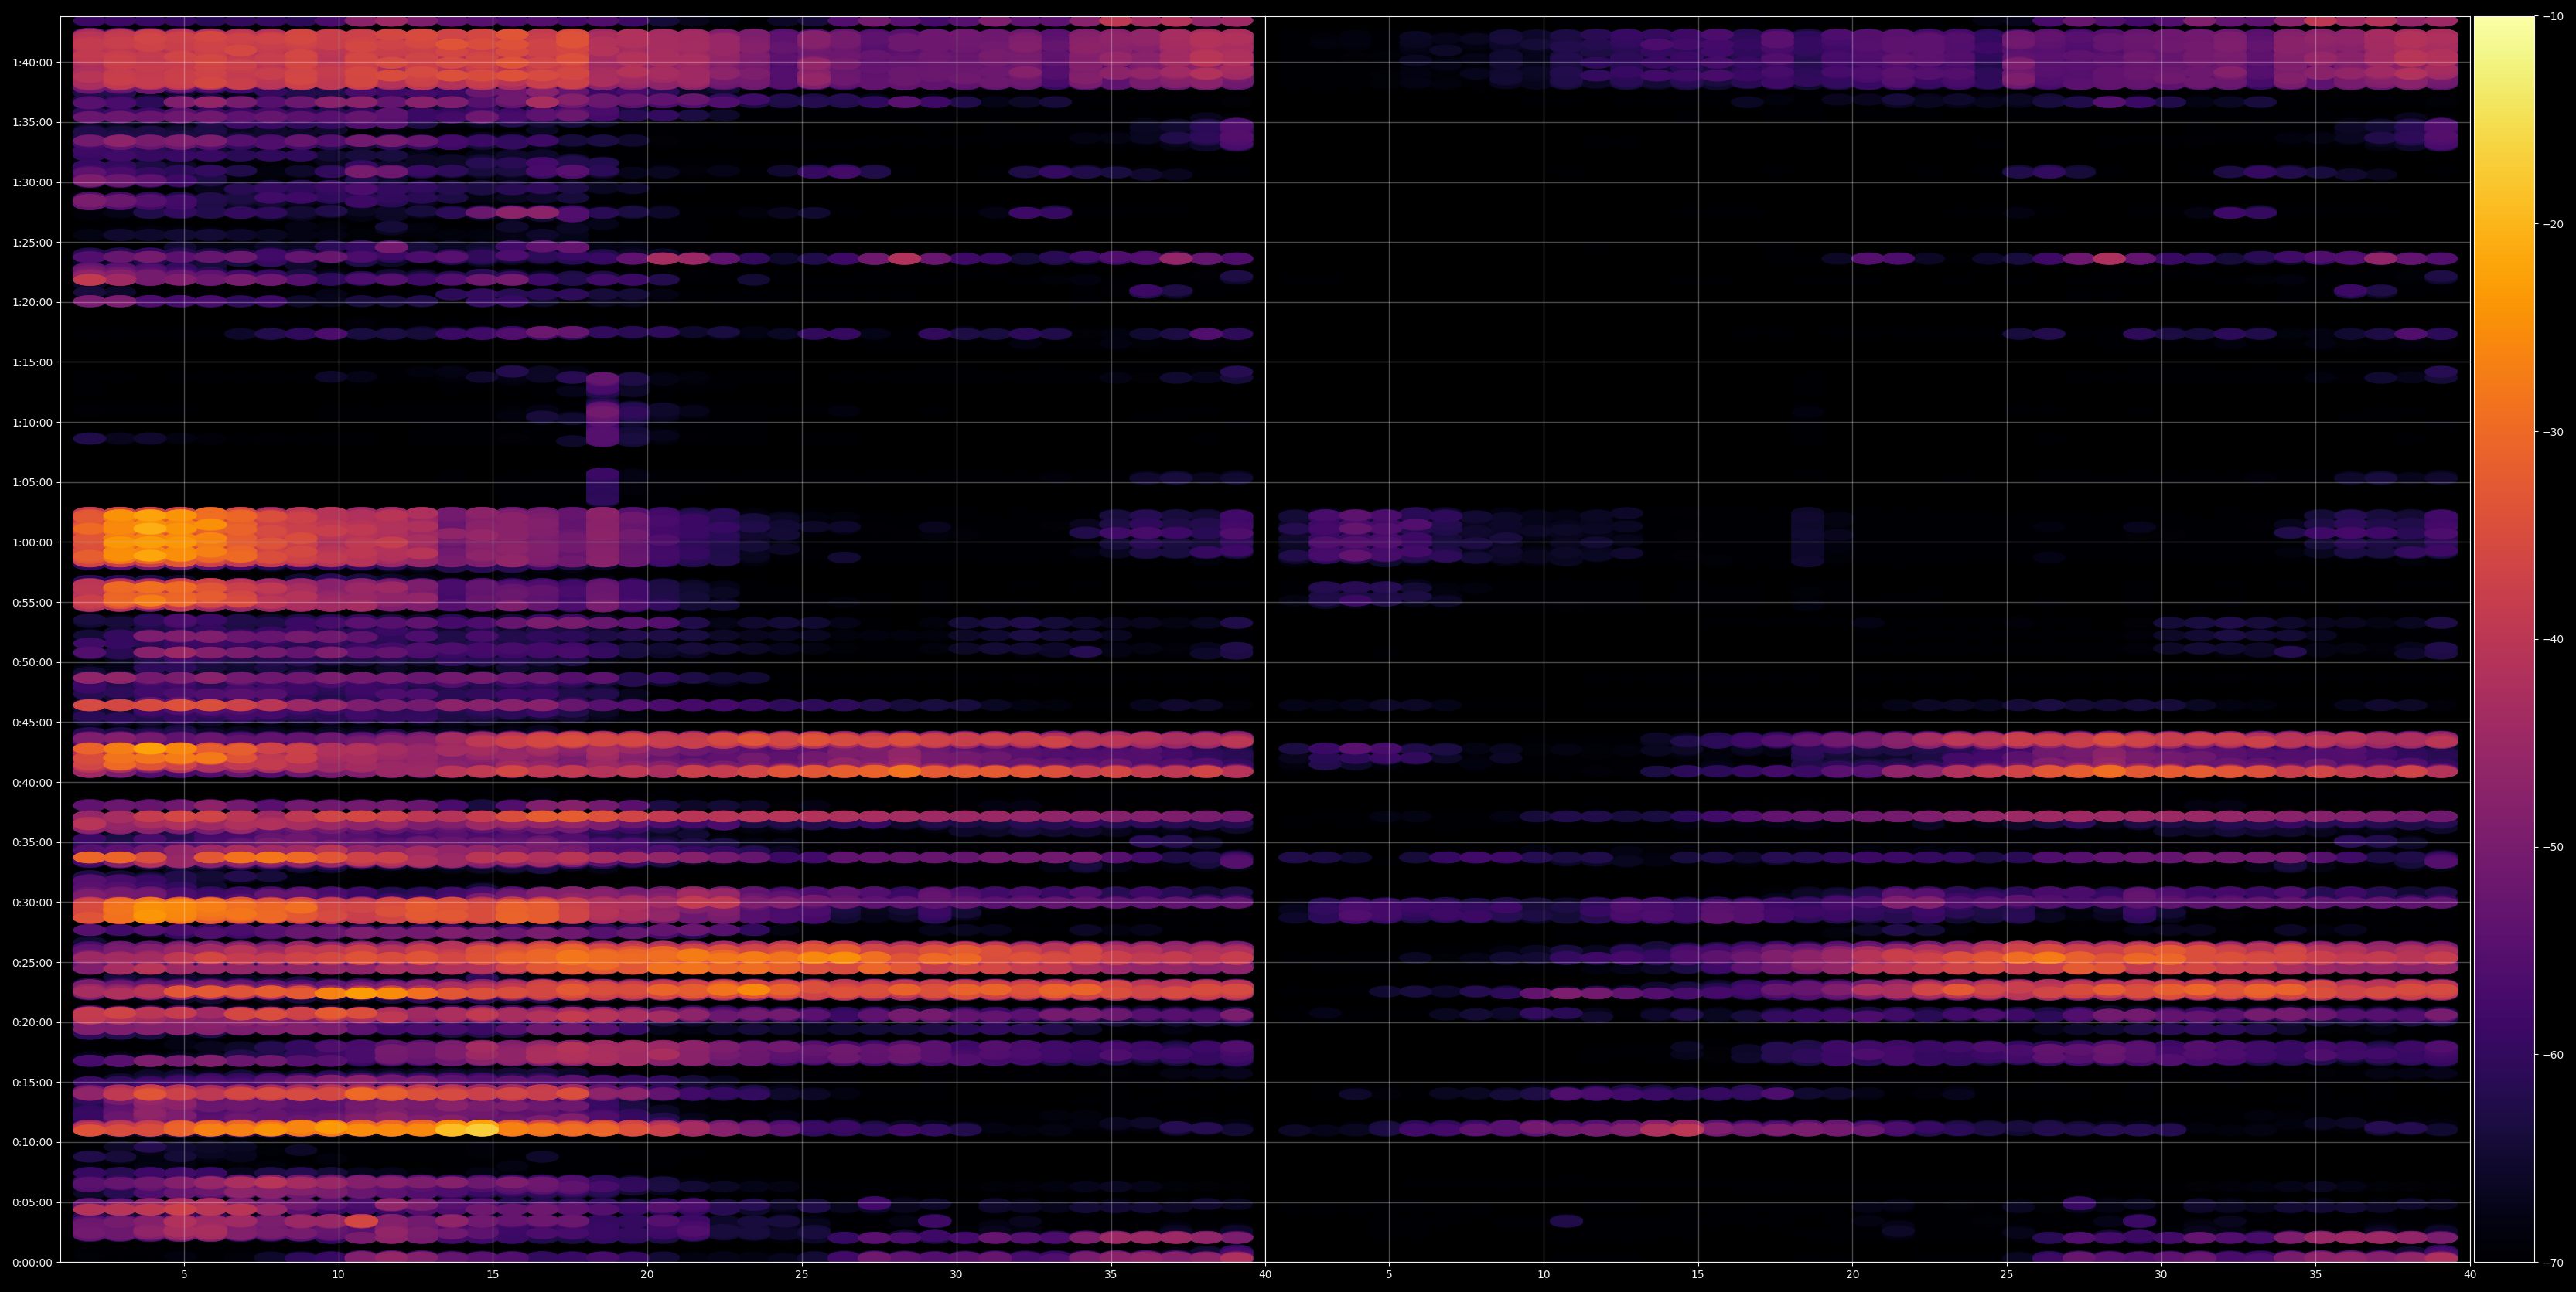Click x-axis tick 5 under the right heatmap
2576x1292 pixels.
click(1389, 1275)
